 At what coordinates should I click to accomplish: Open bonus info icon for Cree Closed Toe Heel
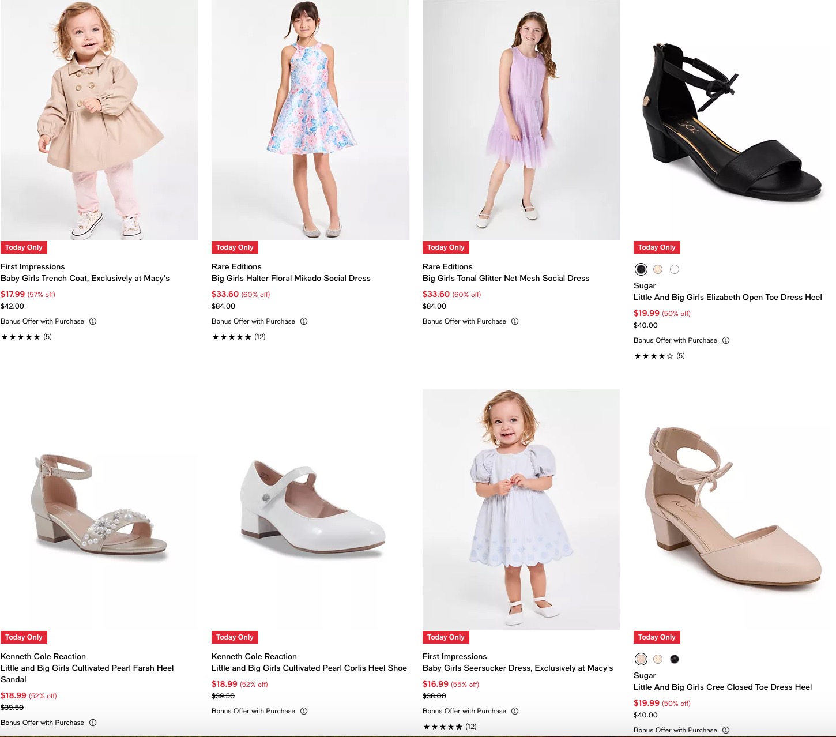(726, 730)
